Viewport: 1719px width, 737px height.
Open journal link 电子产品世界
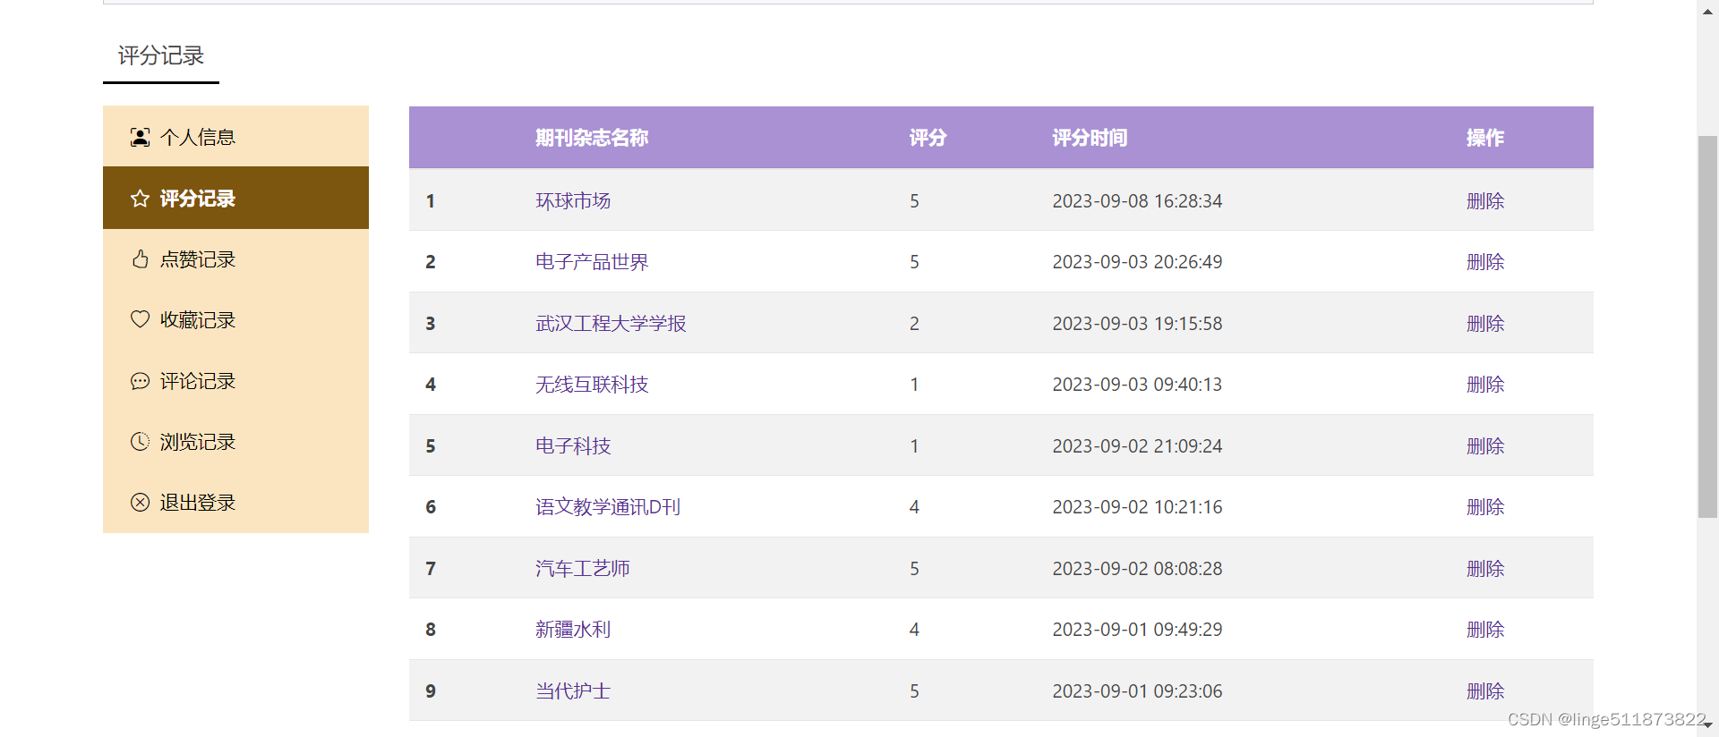tap(592, 262)
